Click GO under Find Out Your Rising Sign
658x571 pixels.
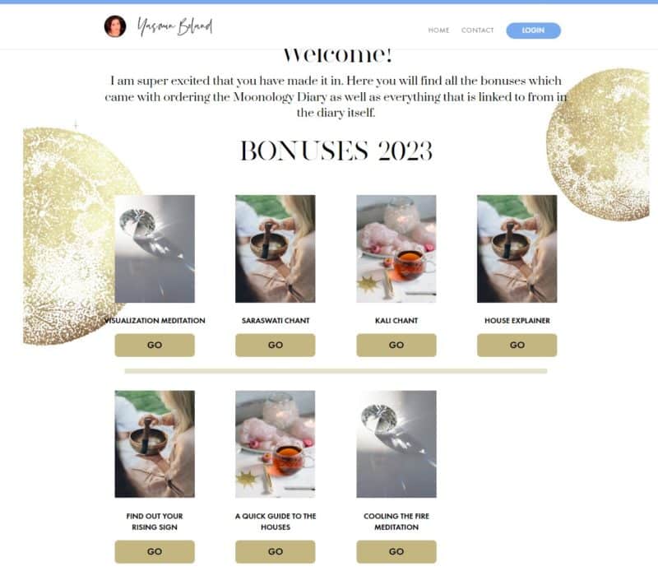coord(155,552)
